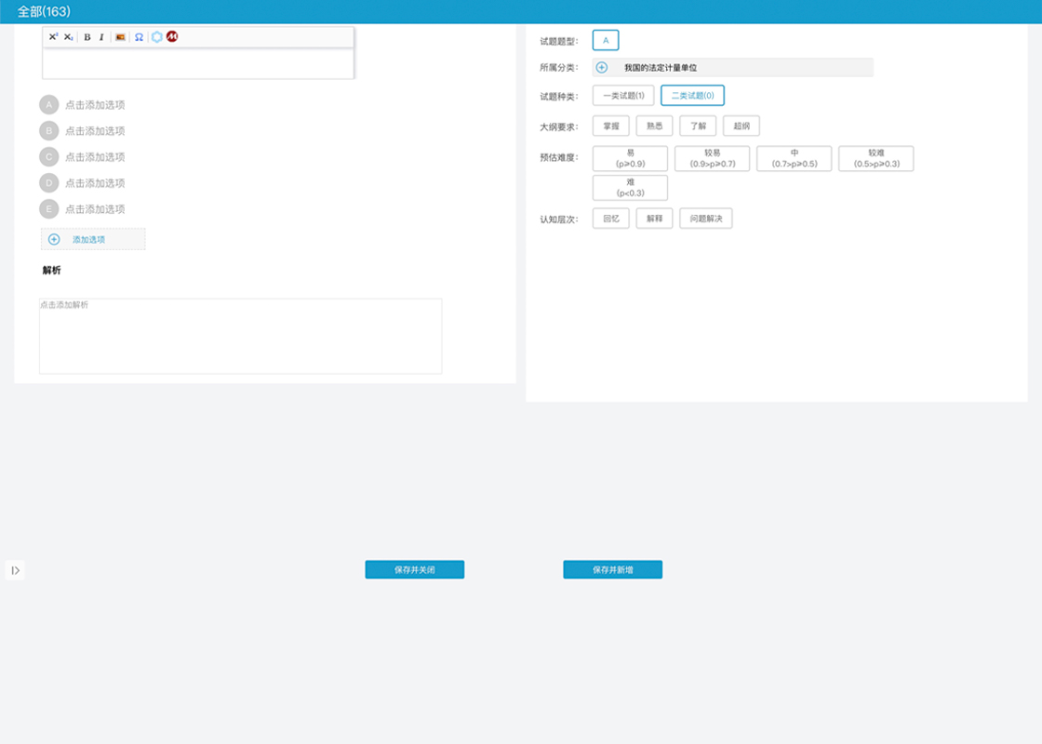Click the 保存并关闭 button

coord(414,569)
